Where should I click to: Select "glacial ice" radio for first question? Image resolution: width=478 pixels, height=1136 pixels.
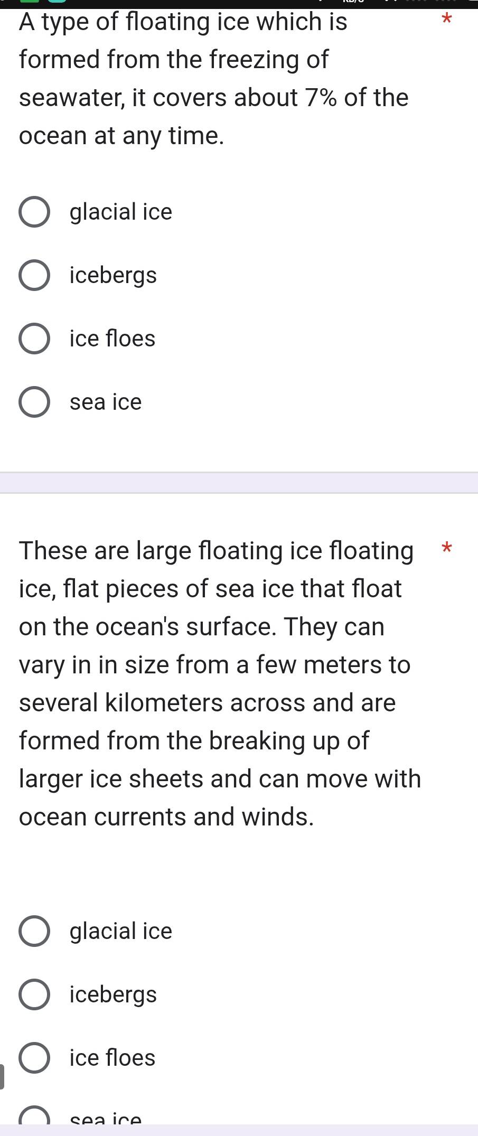(34, 212)
